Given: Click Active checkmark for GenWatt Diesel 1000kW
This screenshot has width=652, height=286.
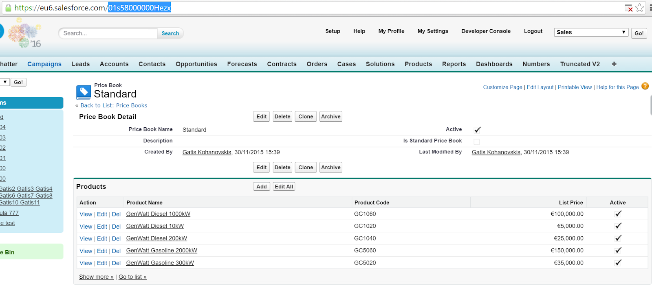Looking at the screenshot, I should pyautogui.click(x=618, y=214).
